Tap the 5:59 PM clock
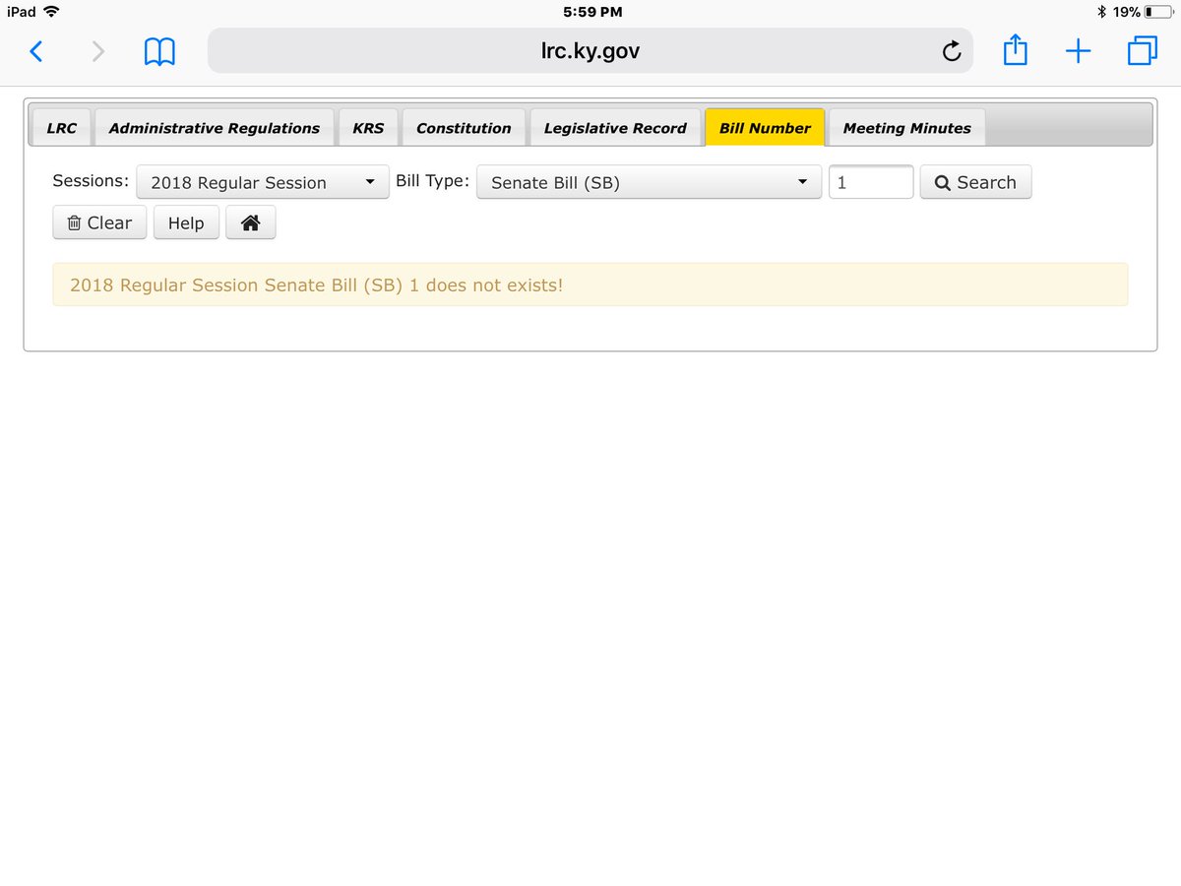This screenshot has height=886, width=1181. coord(592,12)
